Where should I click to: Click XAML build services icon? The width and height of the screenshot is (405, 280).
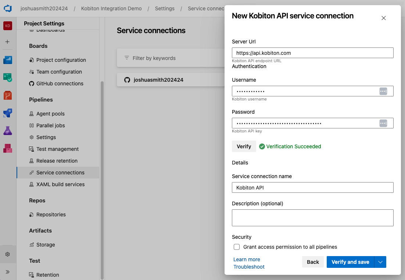coord(32,184)
